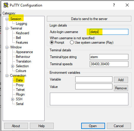Click the environment Variable input field
Viewport: 134px width, 131px height.
coord(94,79)
